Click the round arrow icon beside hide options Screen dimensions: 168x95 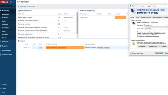tap(131, 53)
